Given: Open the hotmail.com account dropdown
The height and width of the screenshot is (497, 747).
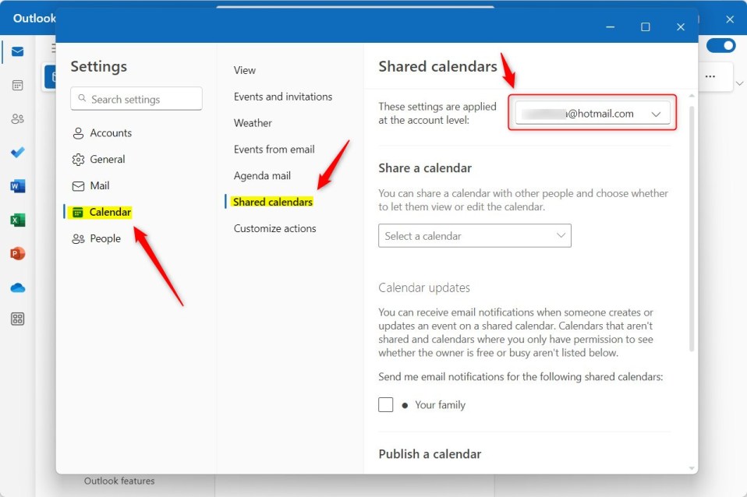Looking at the screenshot, I should point(591,112).
